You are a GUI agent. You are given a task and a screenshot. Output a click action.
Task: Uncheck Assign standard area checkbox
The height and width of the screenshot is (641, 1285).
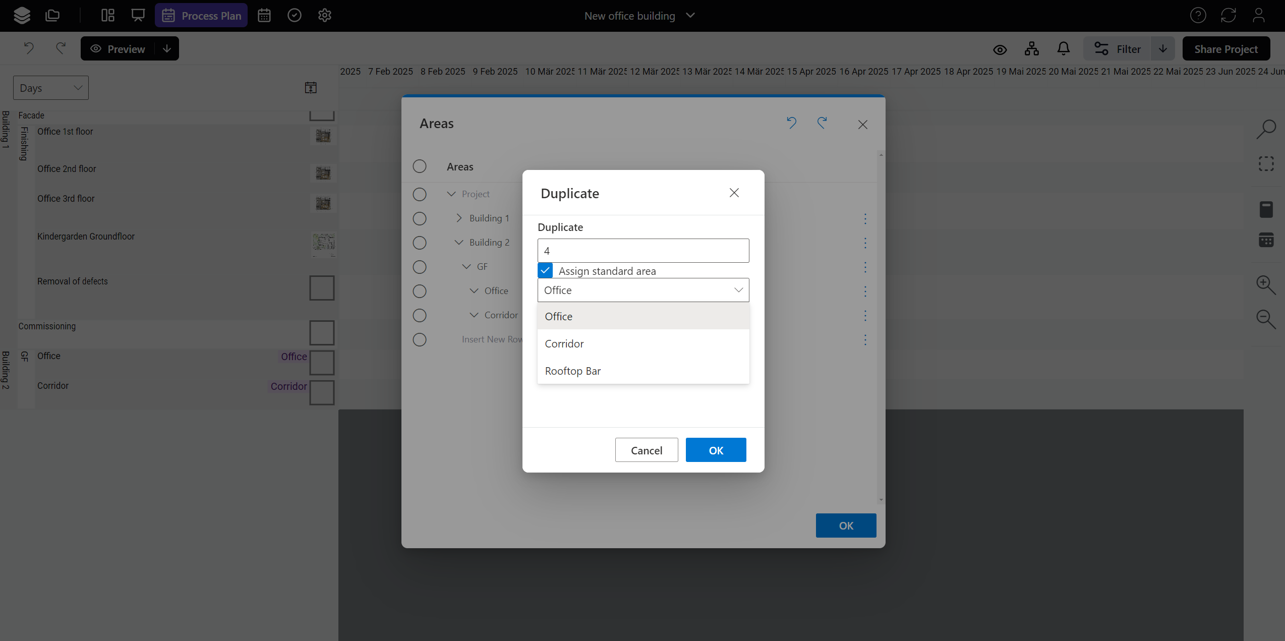point(545,271)
